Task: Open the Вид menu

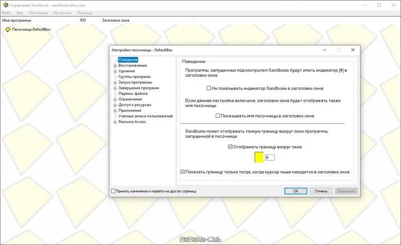Action: tap(20, 13)
